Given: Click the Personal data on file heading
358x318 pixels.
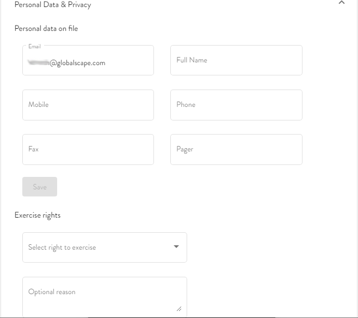Looking at the screenshot, I should pos(46,28).
